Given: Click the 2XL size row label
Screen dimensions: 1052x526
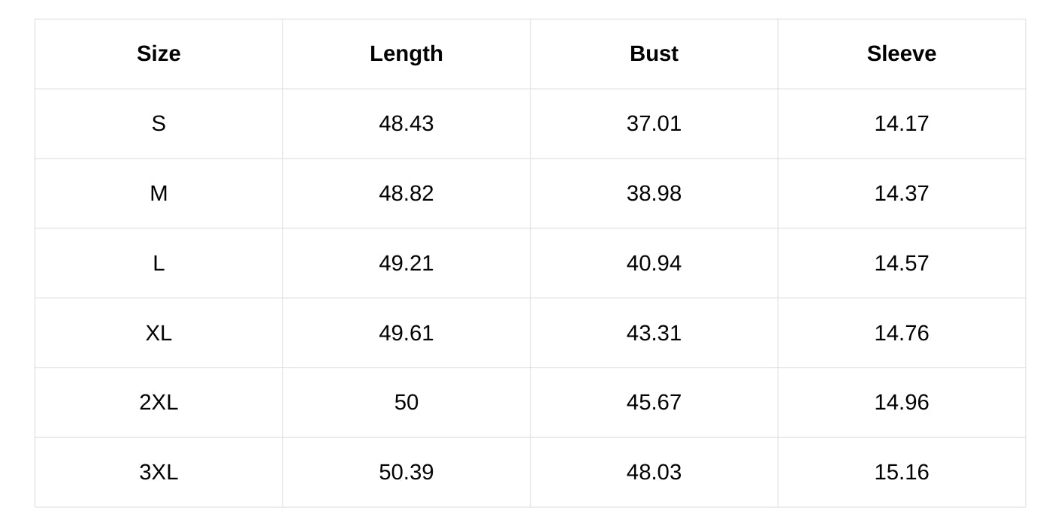Looking at the screenshot, I should pyautogui.click(x=159, y=402).
